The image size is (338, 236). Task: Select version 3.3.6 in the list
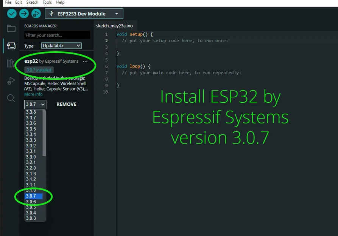[x=33, y=123]
